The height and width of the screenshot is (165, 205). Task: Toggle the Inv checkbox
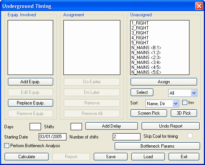coord(184,103)
